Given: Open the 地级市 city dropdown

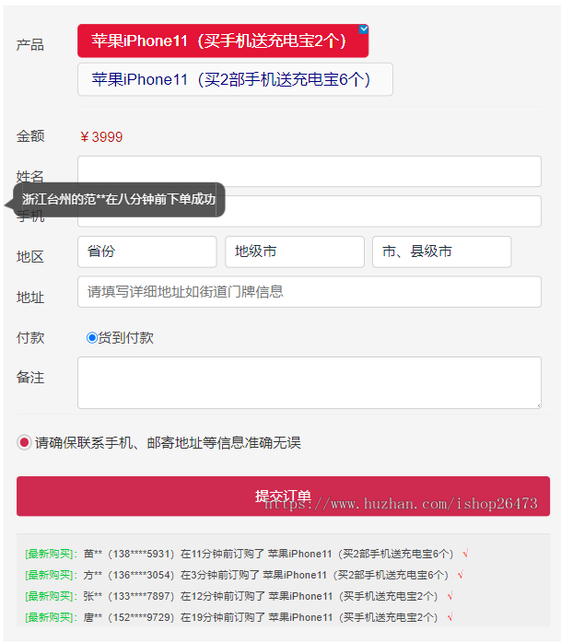Looking at the screenshot, I should pyautogui.click(x=295, y=251).
